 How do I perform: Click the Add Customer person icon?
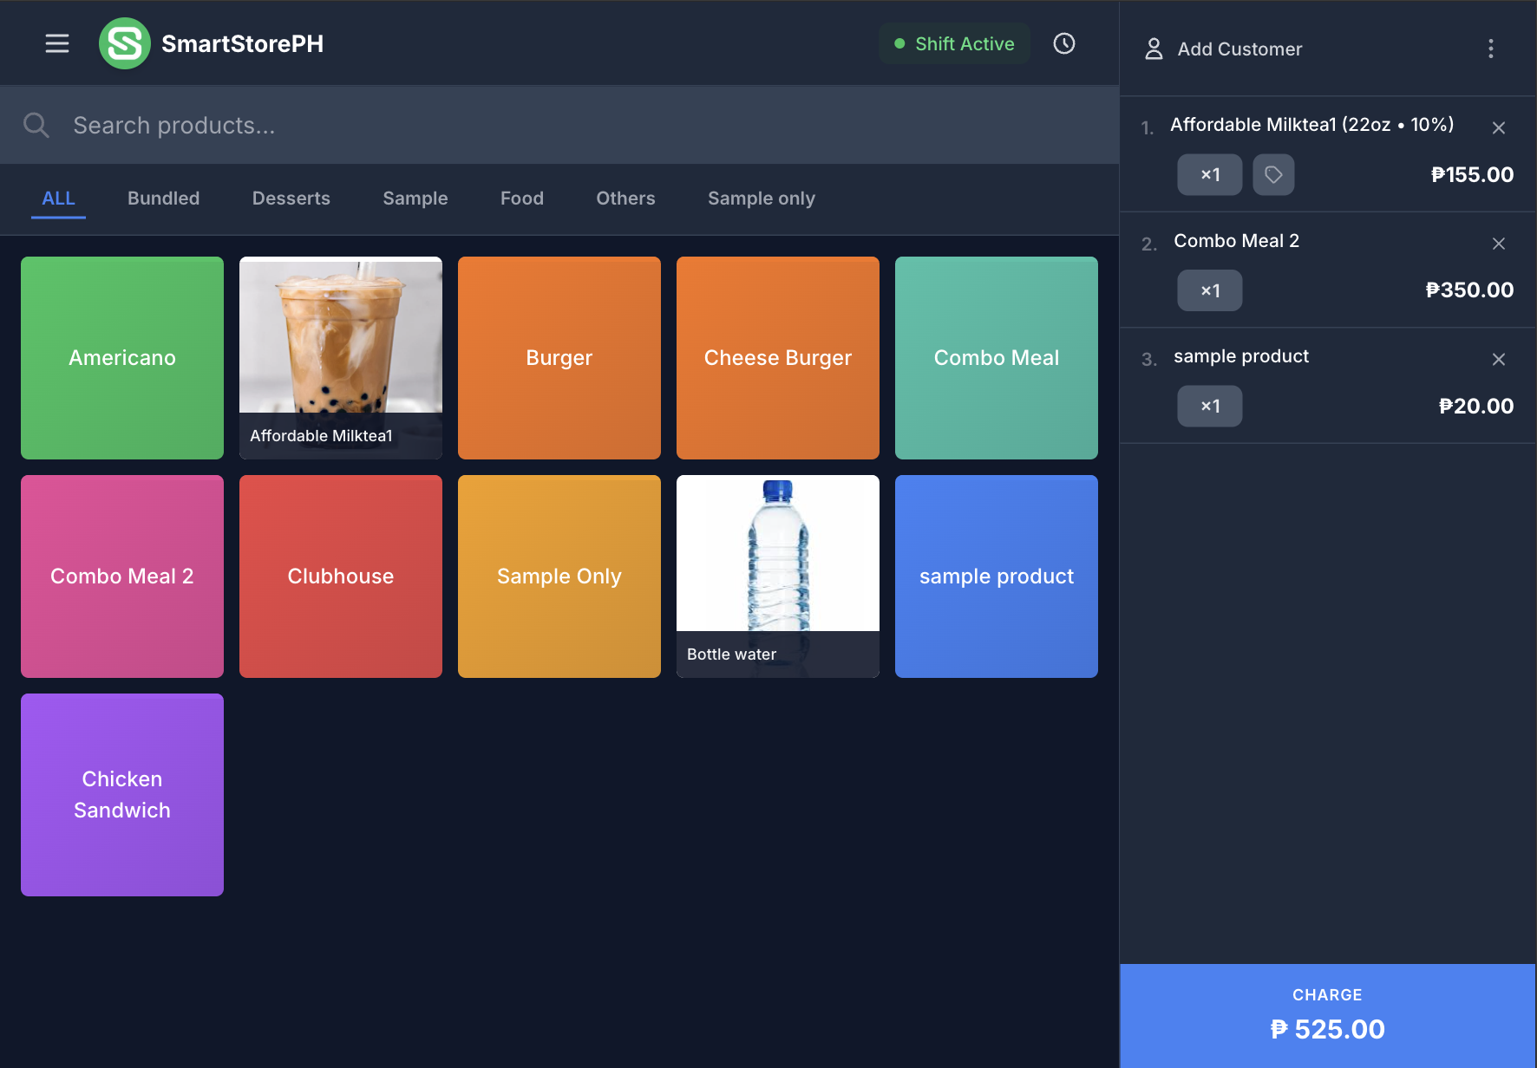coord(1154,49)
